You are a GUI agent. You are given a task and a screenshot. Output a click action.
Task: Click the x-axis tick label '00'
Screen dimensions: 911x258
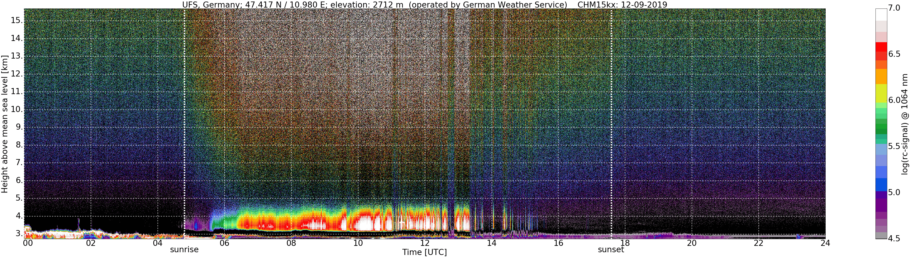(28, 243)
